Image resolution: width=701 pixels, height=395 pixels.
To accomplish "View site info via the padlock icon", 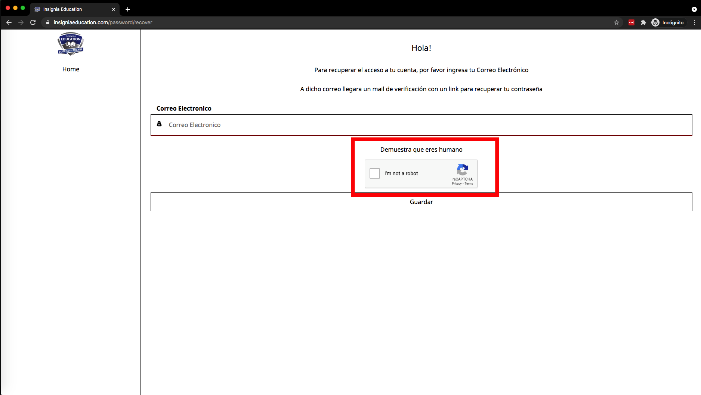I will click(47, 22).
